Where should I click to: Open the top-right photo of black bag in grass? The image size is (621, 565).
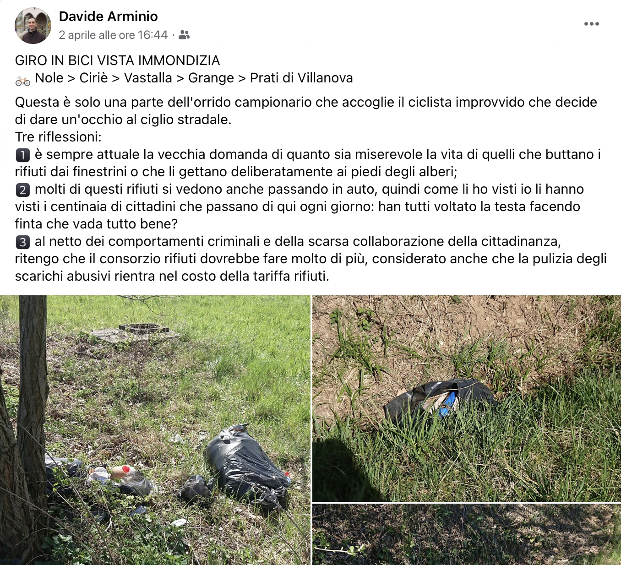(x=467, y=398)
